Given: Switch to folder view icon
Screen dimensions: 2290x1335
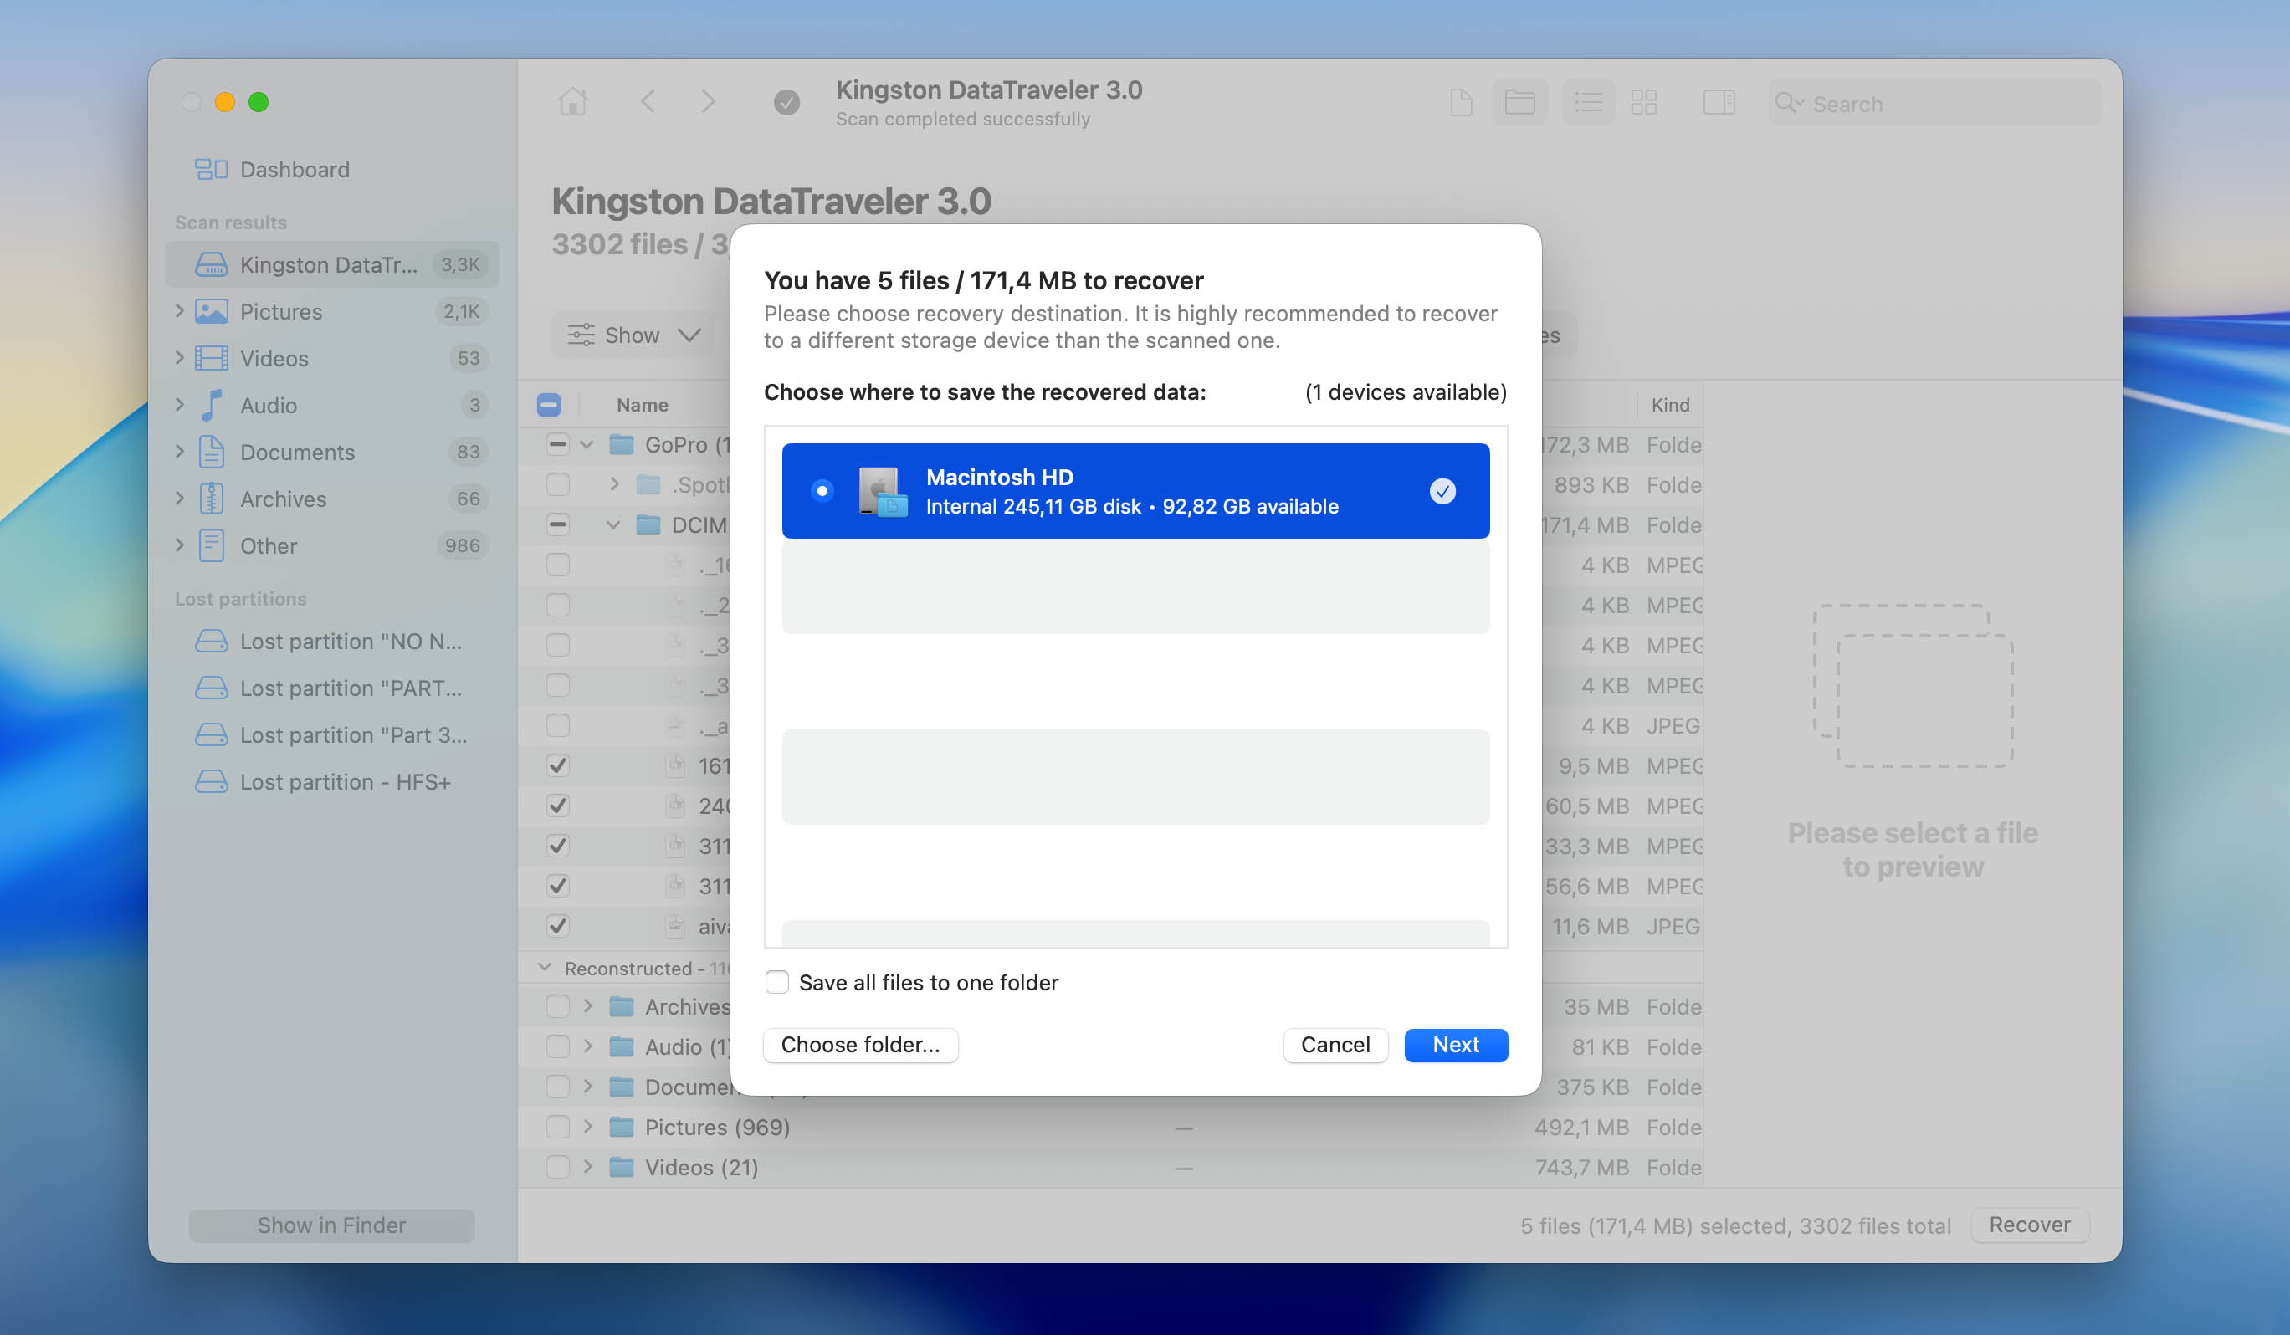Looking at the screenshot, I should pyautogui.click(x=1519, y=103).
